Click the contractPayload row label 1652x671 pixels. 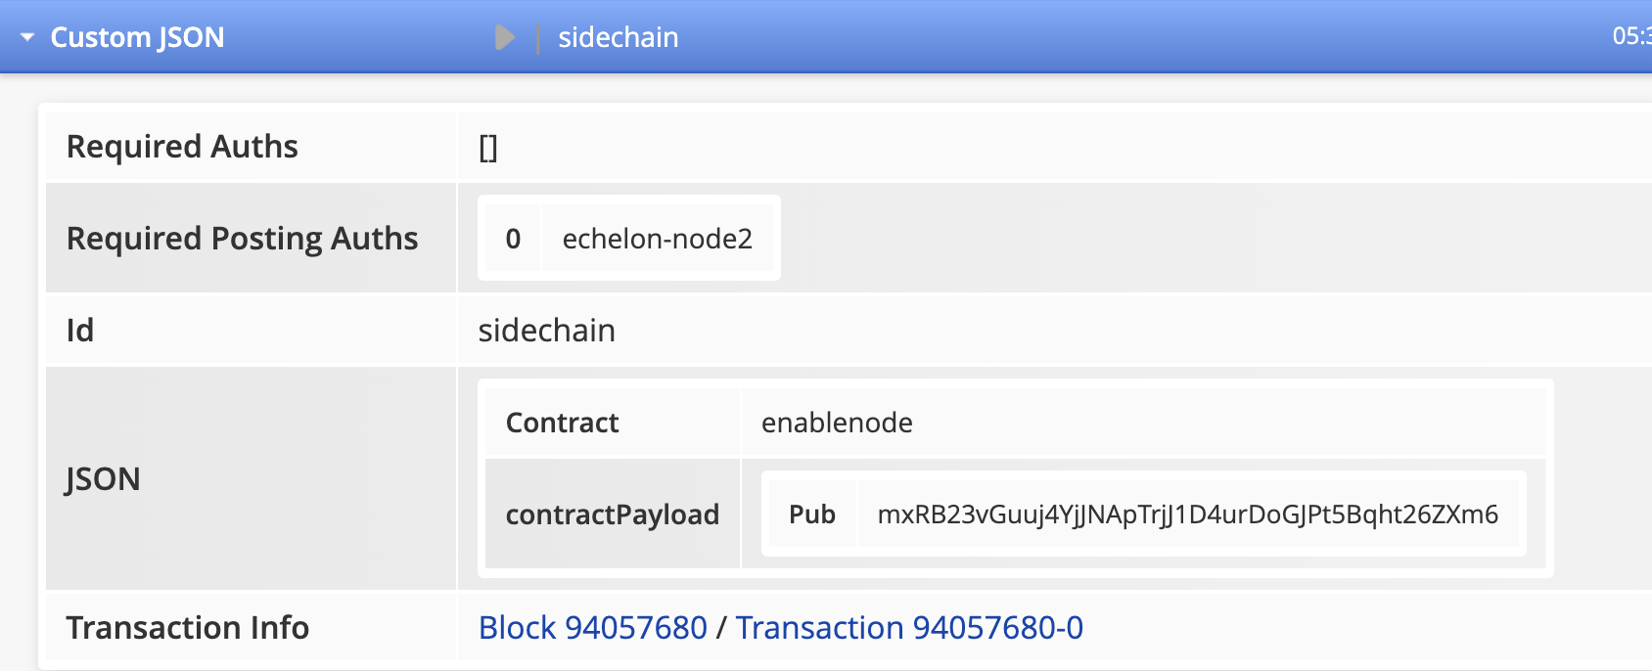[x=612, y=514]
